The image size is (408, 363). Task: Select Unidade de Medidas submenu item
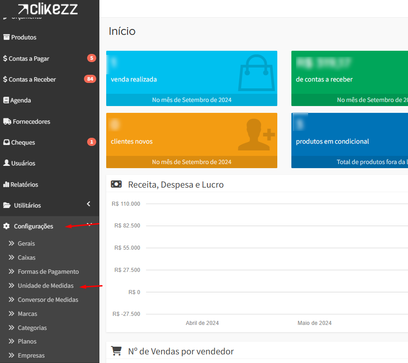[45, 286]
